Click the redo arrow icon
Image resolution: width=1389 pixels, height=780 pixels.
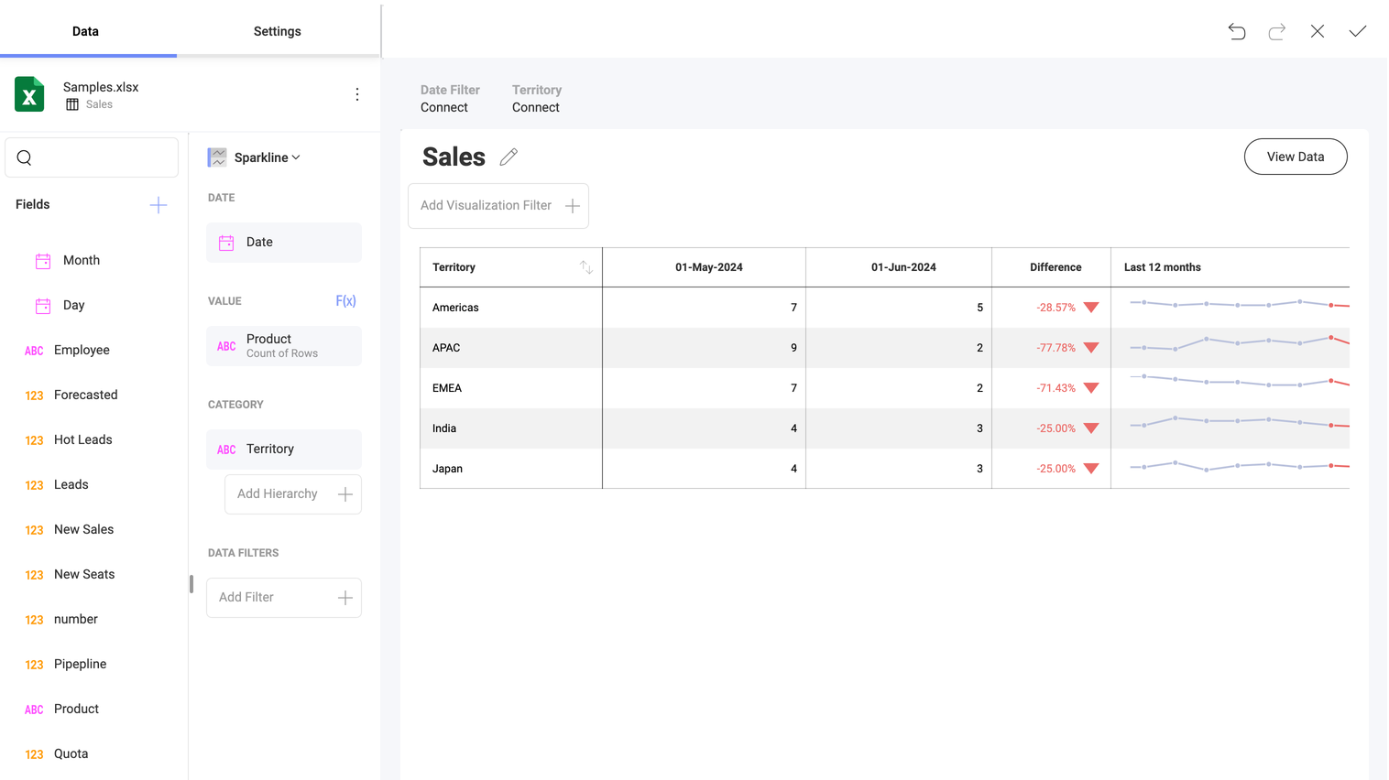click(x=1277, y=31)
